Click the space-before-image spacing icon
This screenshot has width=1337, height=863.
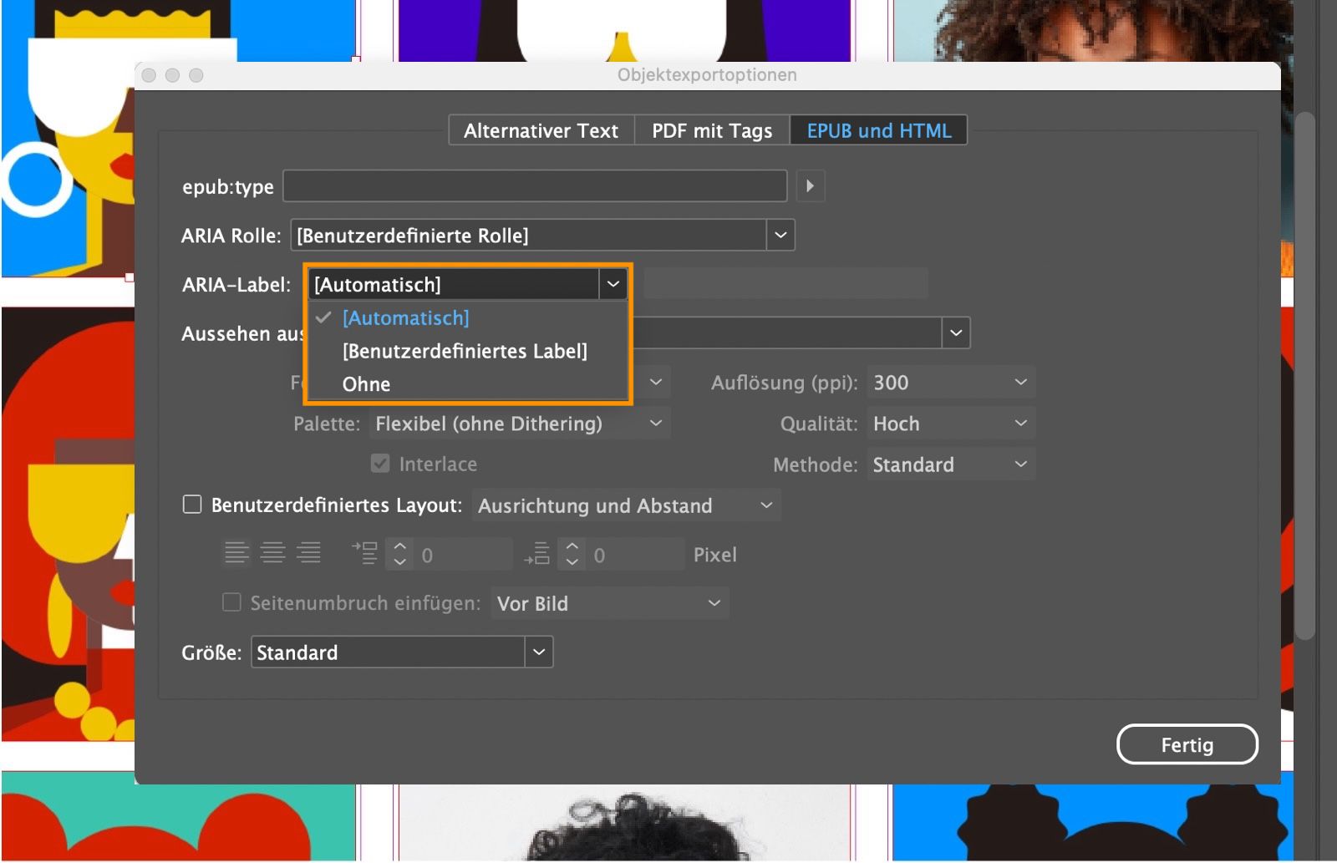pyautogui.click(x=365, y=552)
